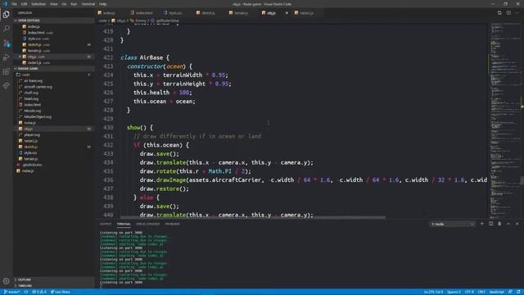The image size is (524, 295).
Task: Click the kill terminal trash icon
Action: coord(499,224)
